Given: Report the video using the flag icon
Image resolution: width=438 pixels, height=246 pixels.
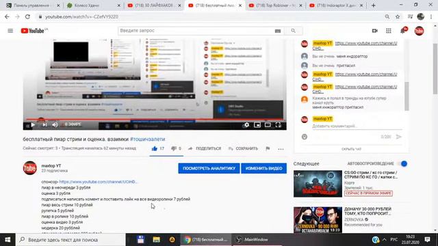Looking at the screenshot, I should tap(268, 149).
